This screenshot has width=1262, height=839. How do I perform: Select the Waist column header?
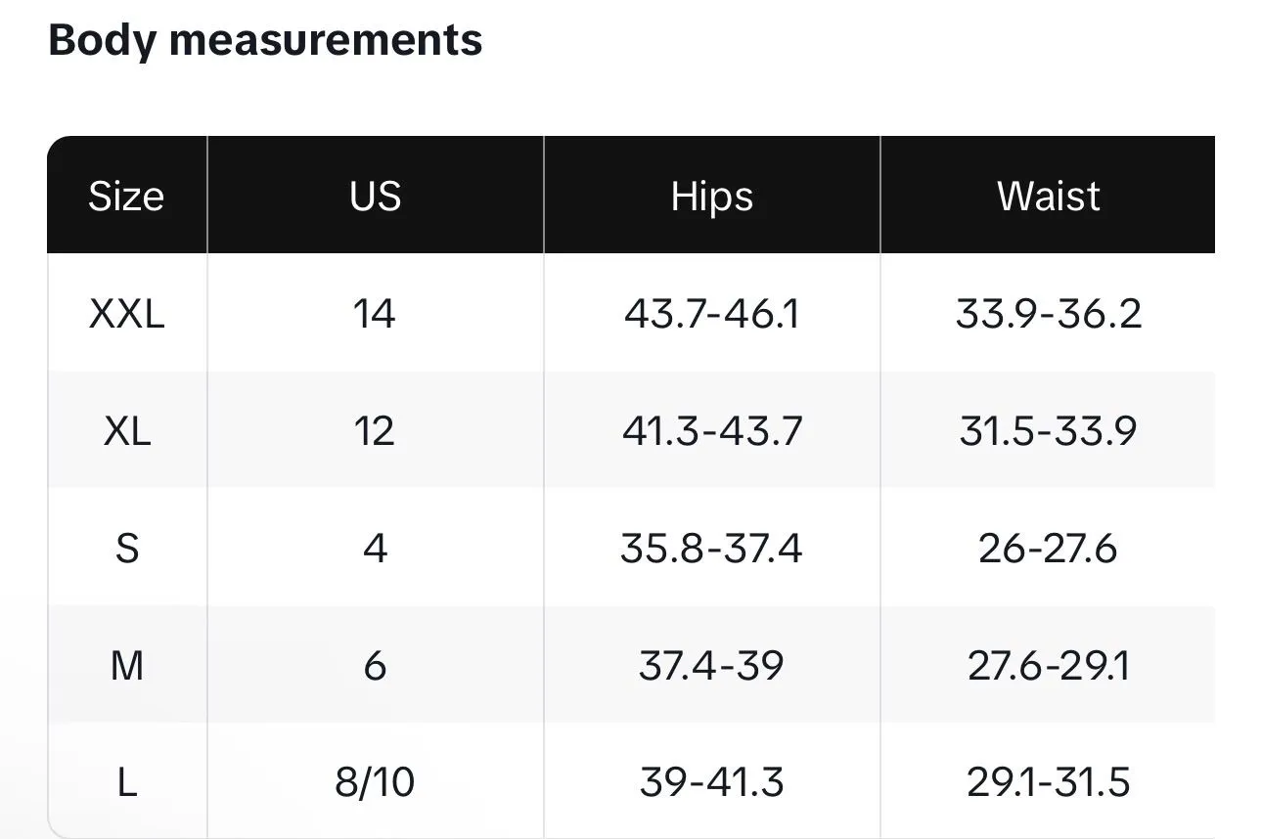(x=1048, y=196)
